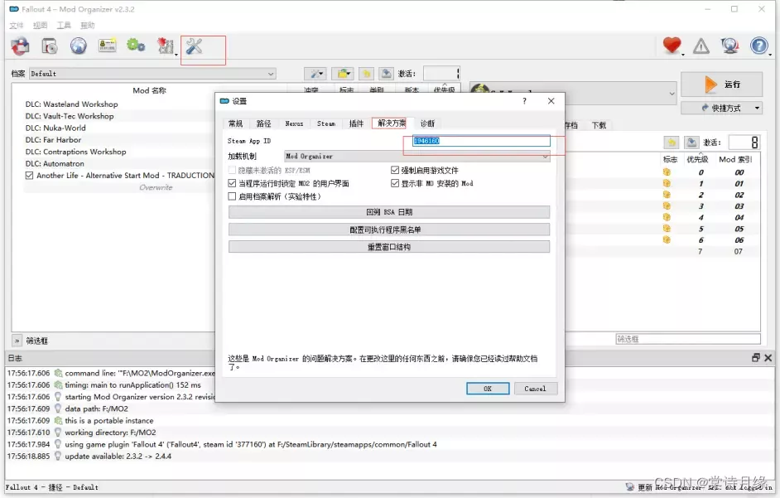Open the executable selection dropdown beside 运行
Image resolution: width=780 pixels, height=498 pixels.
(573, 93)
